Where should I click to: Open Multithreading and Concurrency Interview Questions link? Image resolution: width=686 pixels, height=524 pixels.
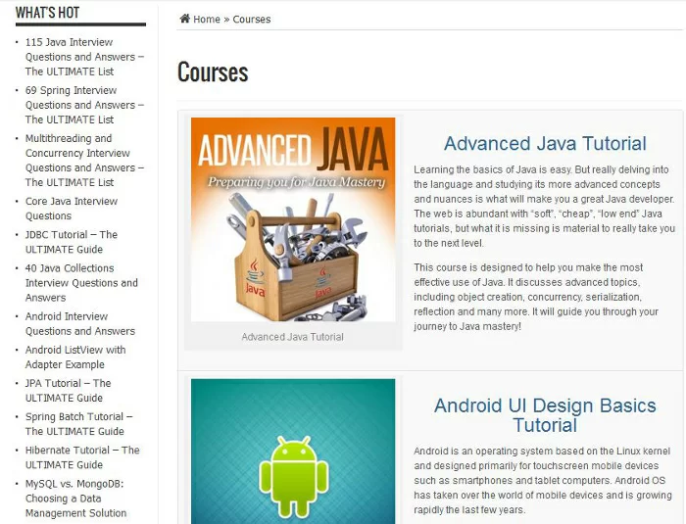(x=84, y=161)
